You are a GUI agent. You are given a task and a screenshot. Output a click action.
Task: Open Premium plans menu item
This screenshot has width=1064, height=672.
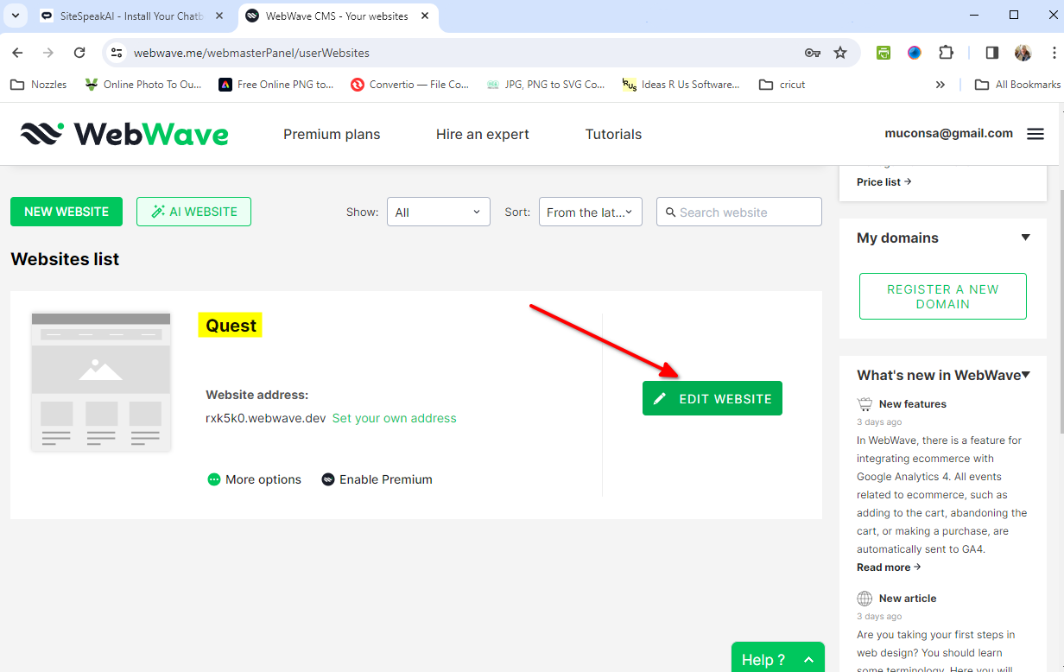(x=332, y=134)
